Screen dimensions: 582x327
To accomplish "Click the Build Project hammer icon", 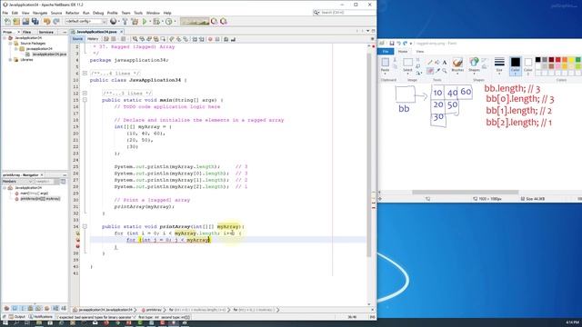I will (125, 22).
